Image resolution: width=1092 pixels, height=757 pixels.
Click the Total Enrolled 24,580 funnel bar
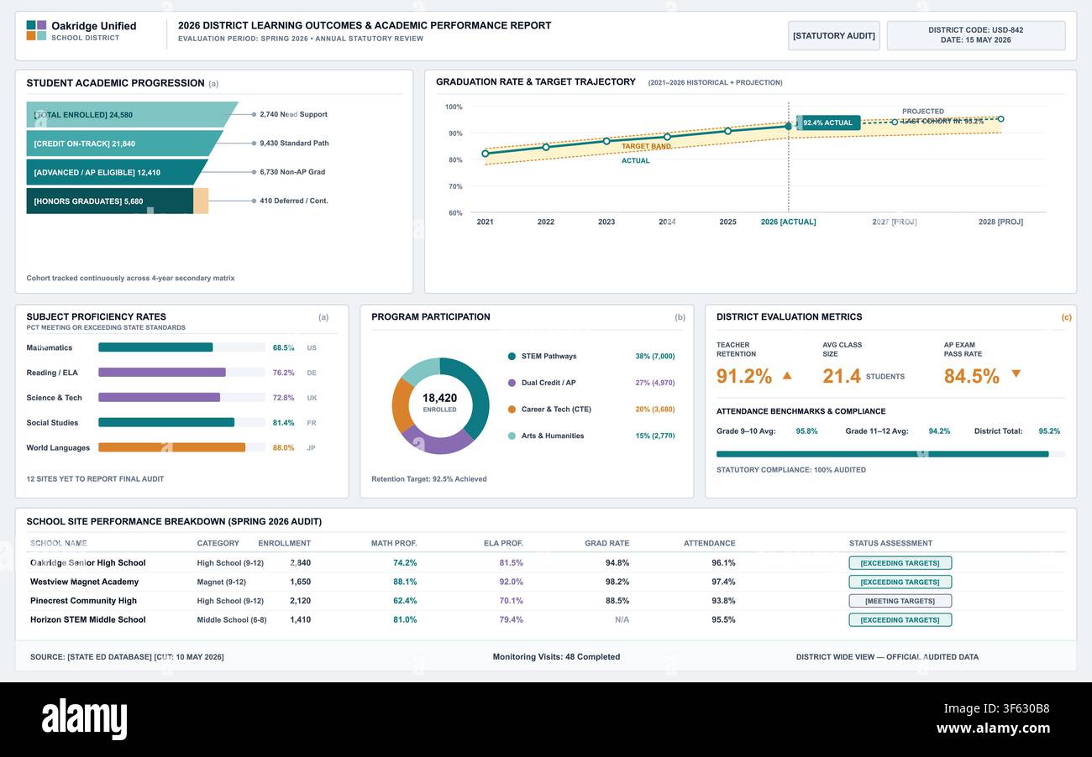pos(132,115)
